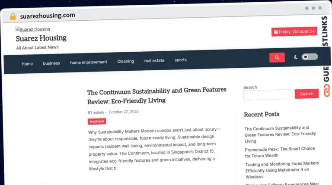Select the red business category tag
Screen dimensions: 332x185
(x=97, y=122)
